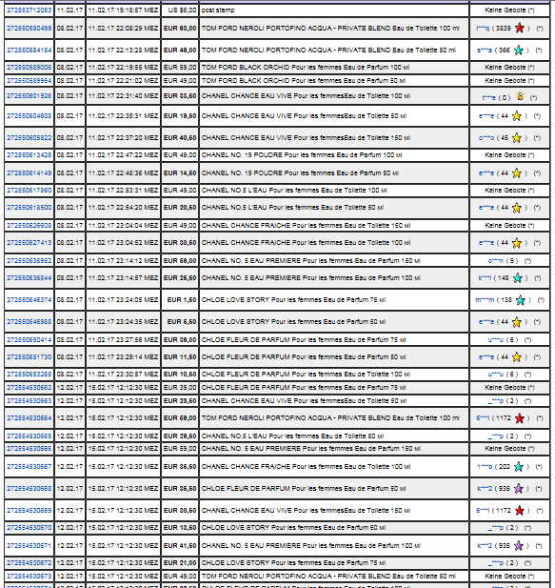This screenshot has height=588, width=555.
Task: Click e***e's yellow star in CHLOE LOVE STORY 50 ml row
Action: 517,322
